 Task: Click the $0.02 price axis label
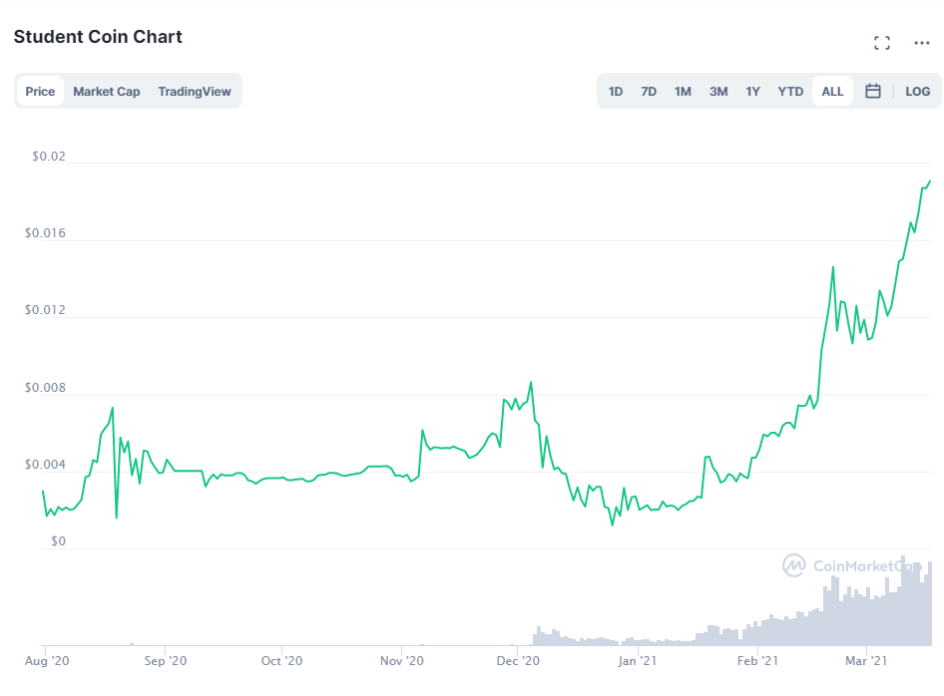[x=49, y=157]
